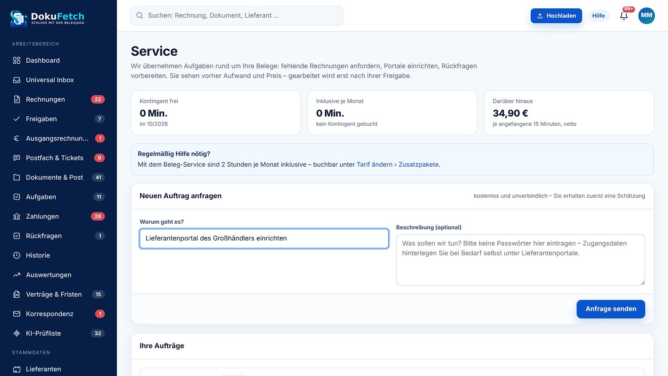This screenshot has height=376, width=668.
Task: Click the Hochladen button
Action: pos(556,16)
